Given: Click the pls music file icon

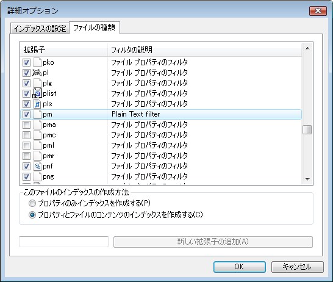Looking at the screenshot, I should (x=37, y=104).
